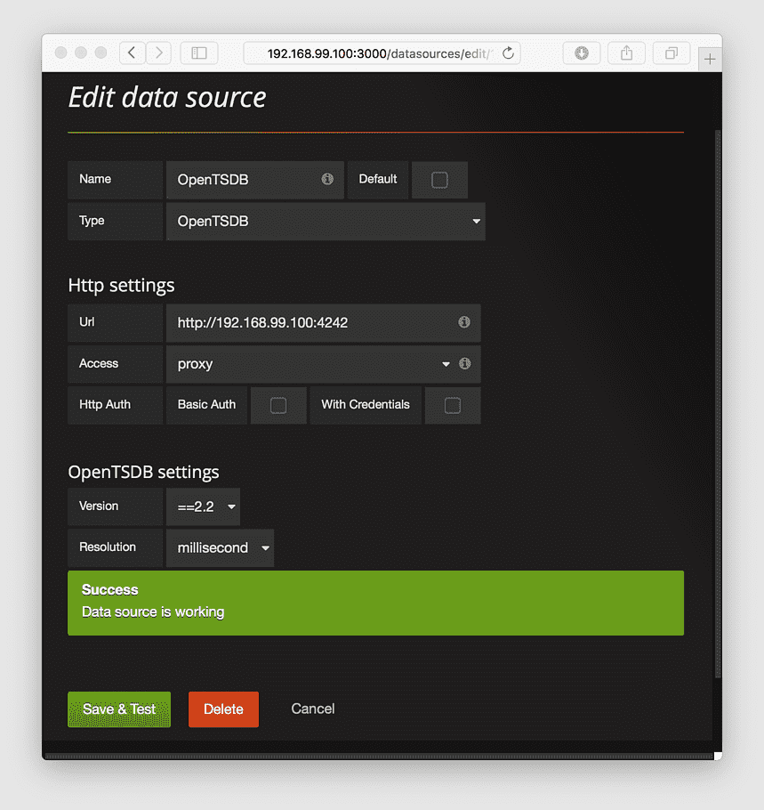The height and width of the screenshot is (810, 764).
Task: Cancel the data source edit
Action: coord(312,709)
